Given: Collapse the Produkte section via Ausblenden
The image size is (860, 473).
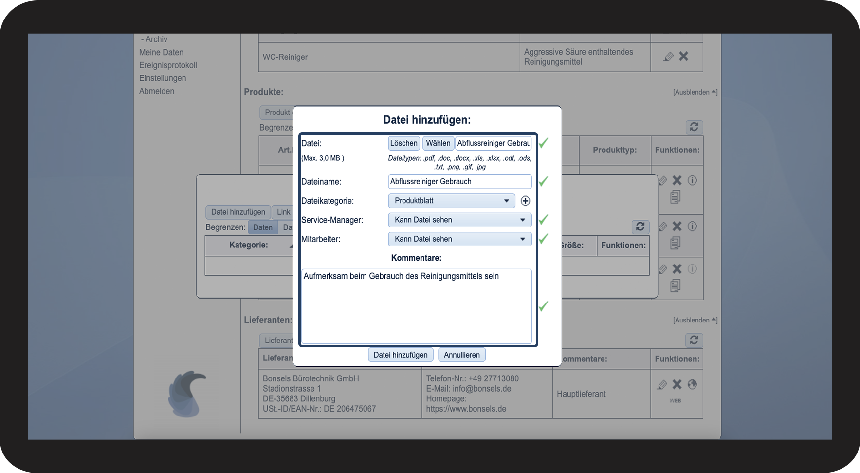Looking at the screenshot, I should tap(695, 92).
